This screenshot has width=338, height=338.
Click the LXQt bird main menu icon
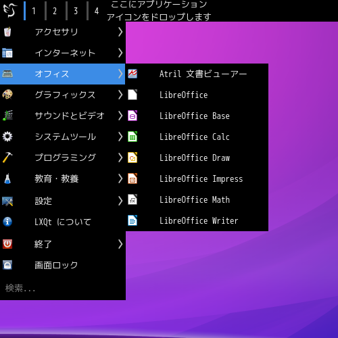[x=11, y=10]
